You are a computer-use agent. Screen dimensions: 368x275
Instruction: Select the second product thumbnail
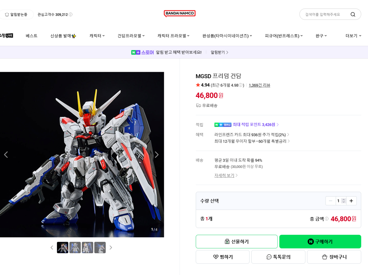(75, 247)
